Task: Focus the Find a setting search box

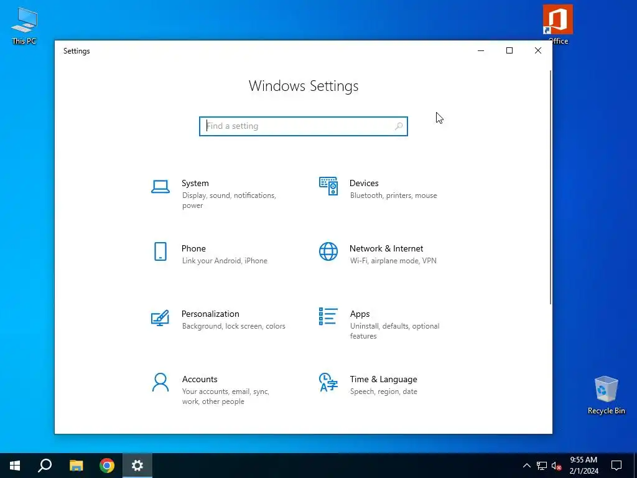Action: 304,126
